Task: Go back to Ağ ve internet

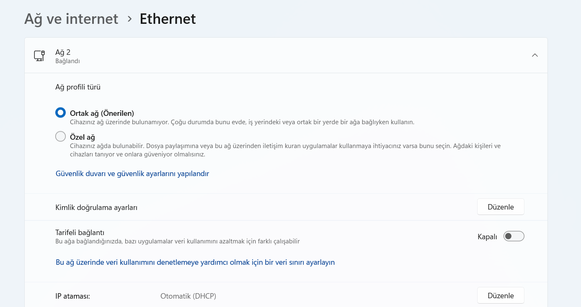Action: (71, 19)
